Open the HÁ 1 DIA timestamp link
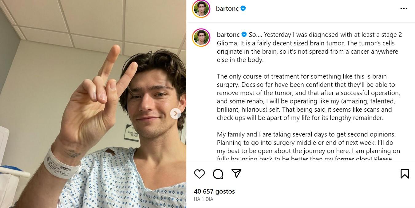The width and height of the screenshot is (415, 208). pos(204,199)
